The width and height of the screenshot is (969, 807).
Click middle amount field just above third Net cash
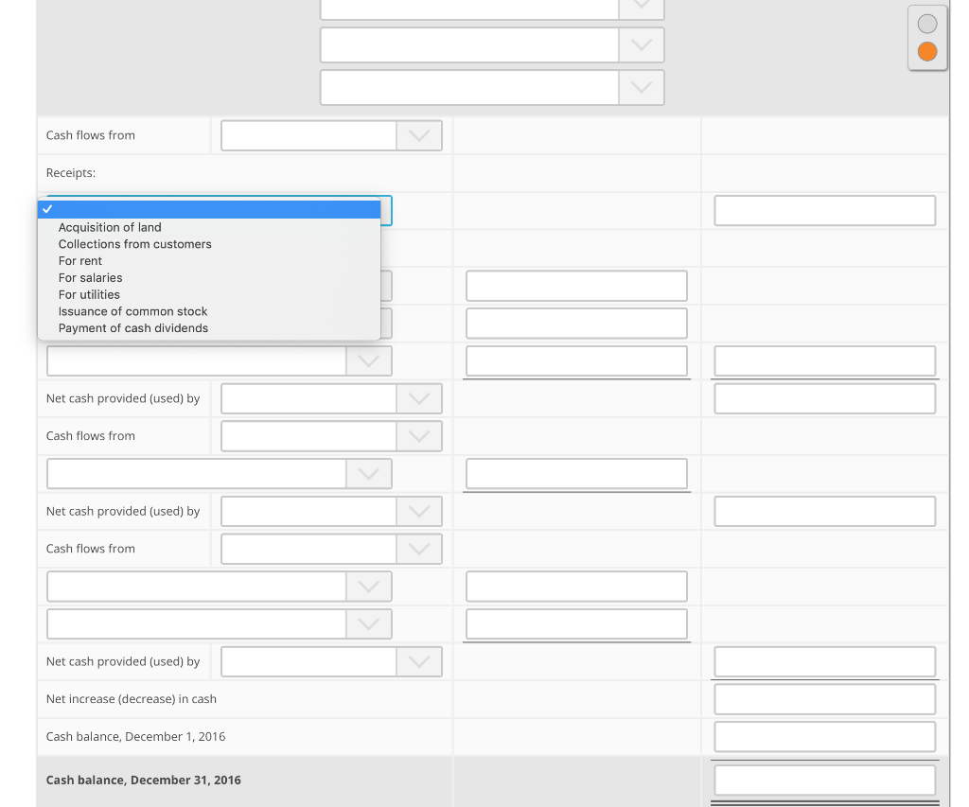coord(576,624)
